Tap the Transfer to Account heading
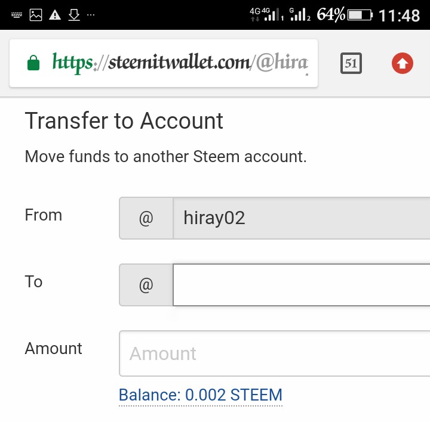The image size is (430, 422). pos(124,120)
